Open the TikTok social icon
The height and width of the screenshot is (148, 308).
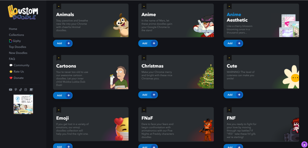click(x=21, y=90)
